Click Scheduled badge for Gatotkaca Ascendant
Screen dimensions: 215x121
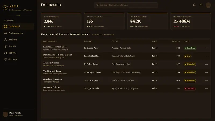click(x=190, y=80)
